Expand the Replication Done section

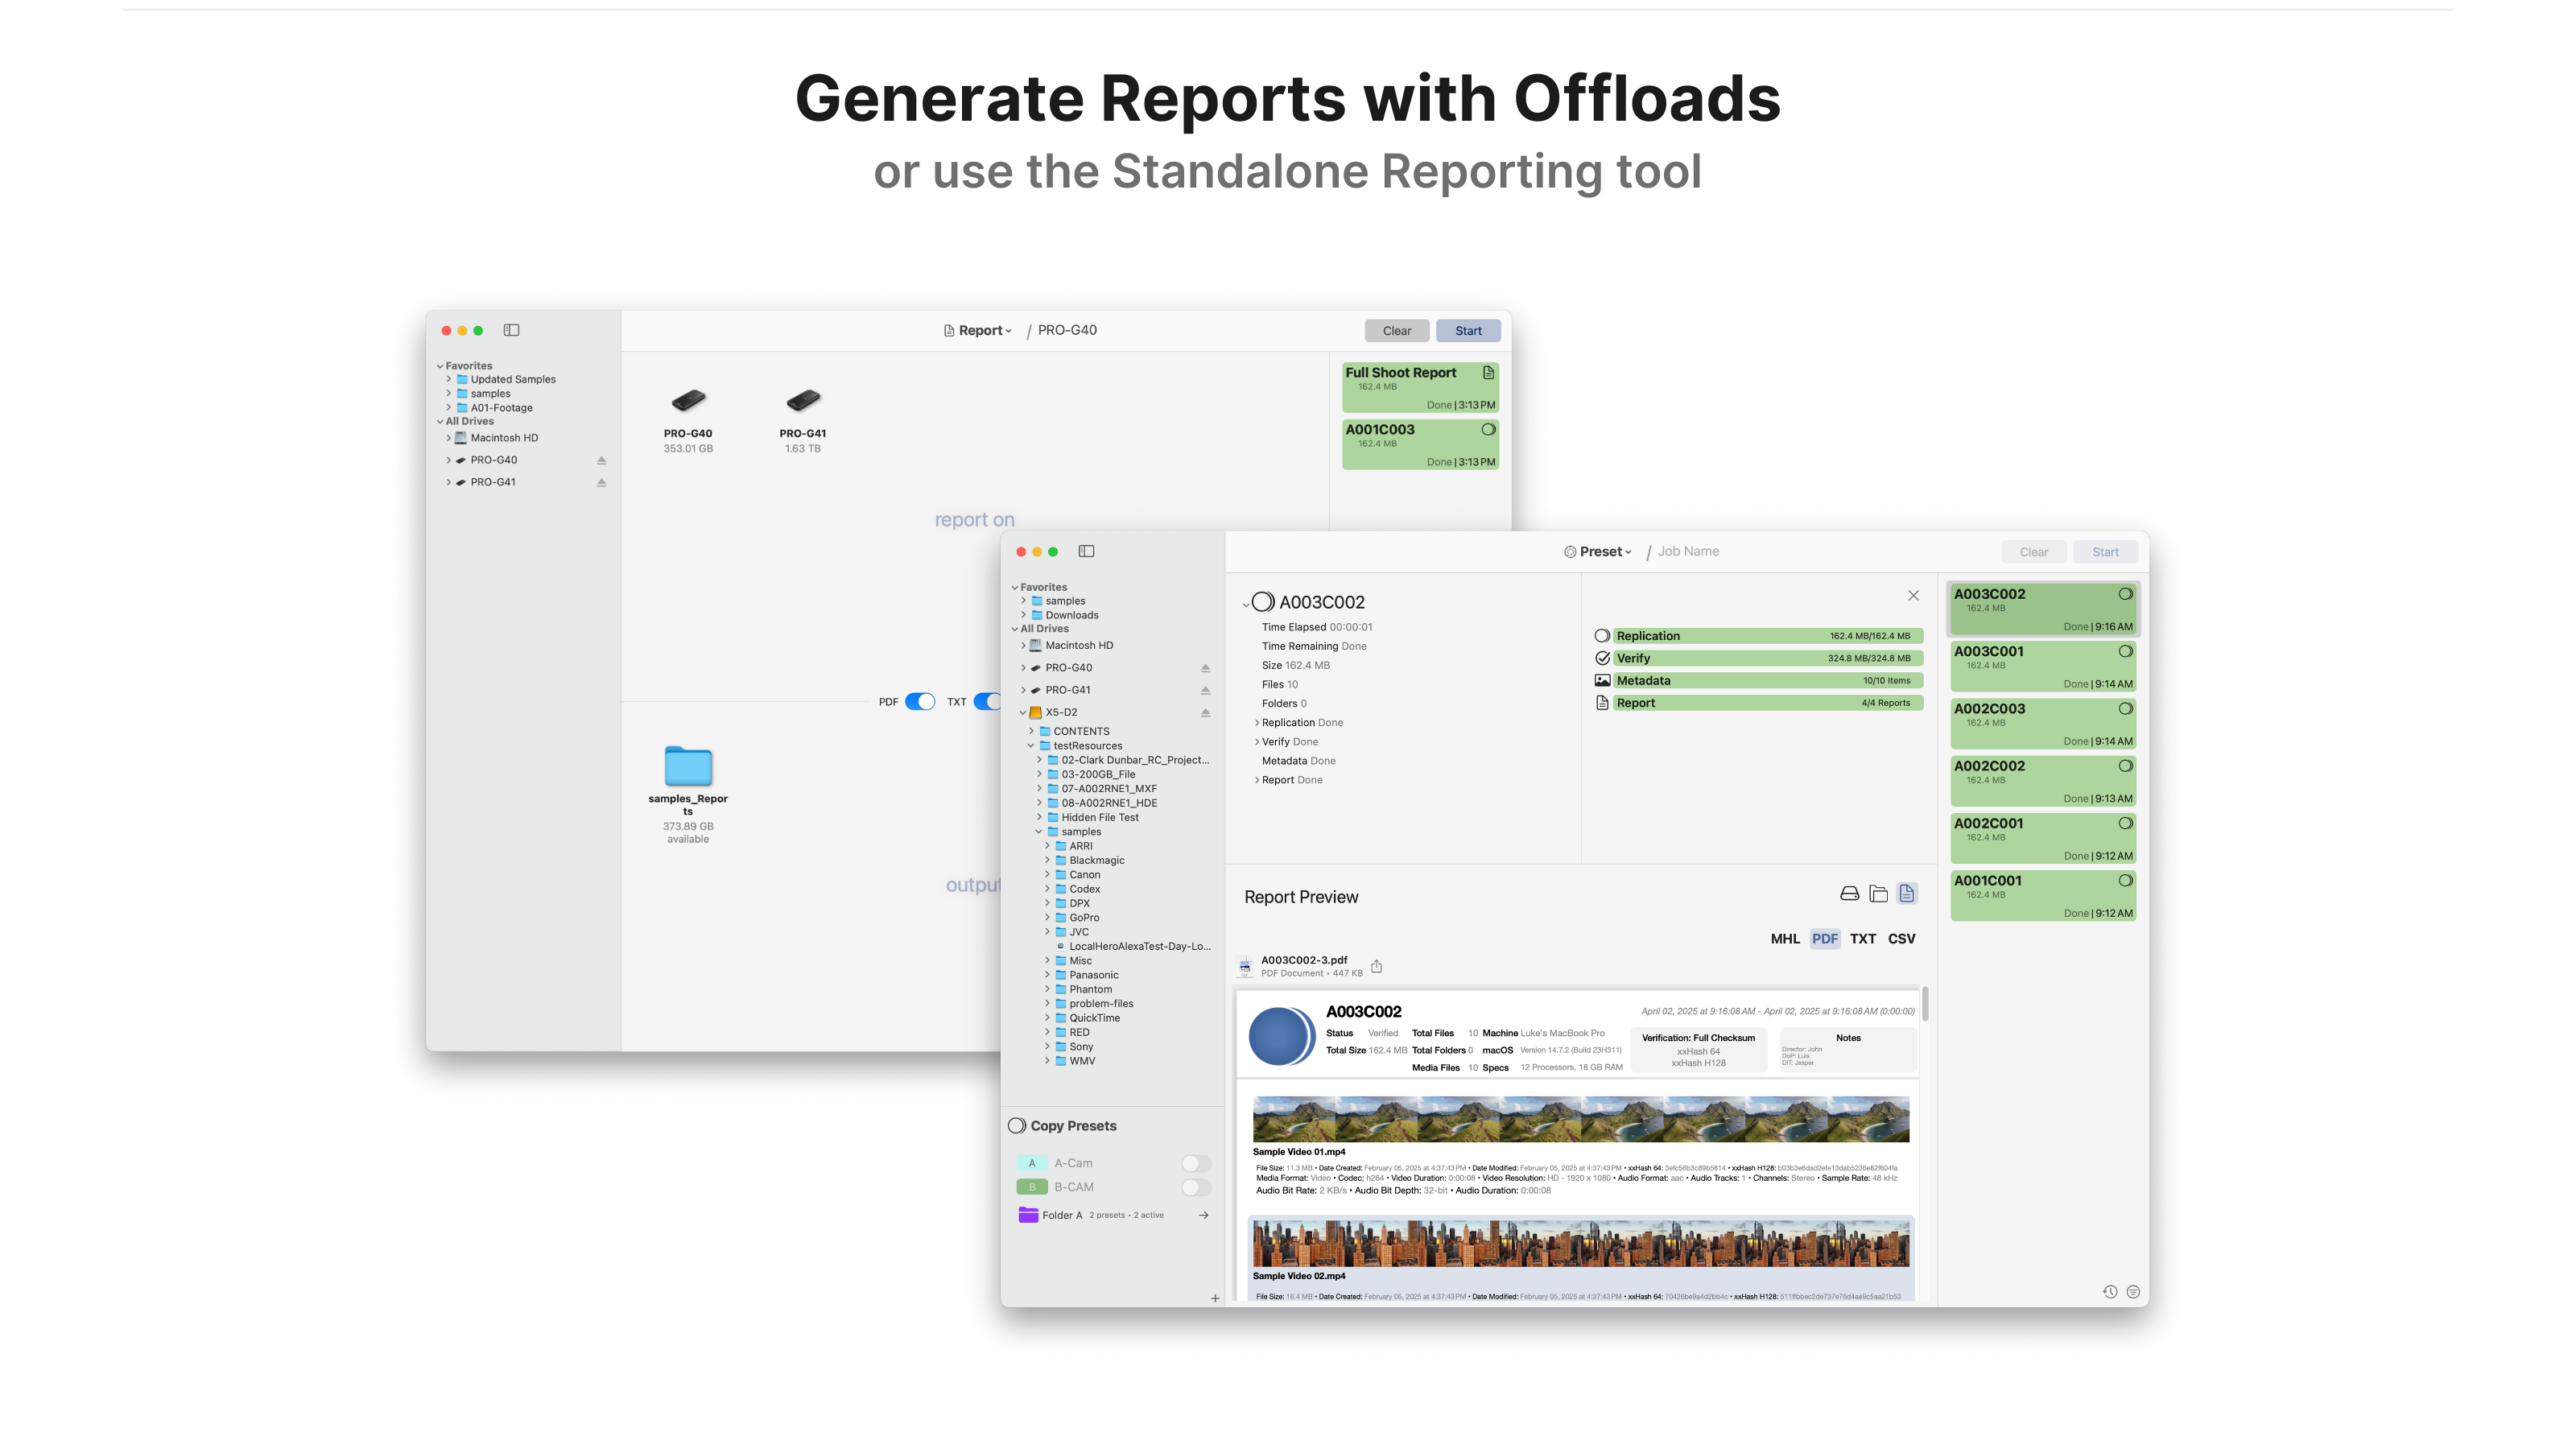(x=1259, y=722)
